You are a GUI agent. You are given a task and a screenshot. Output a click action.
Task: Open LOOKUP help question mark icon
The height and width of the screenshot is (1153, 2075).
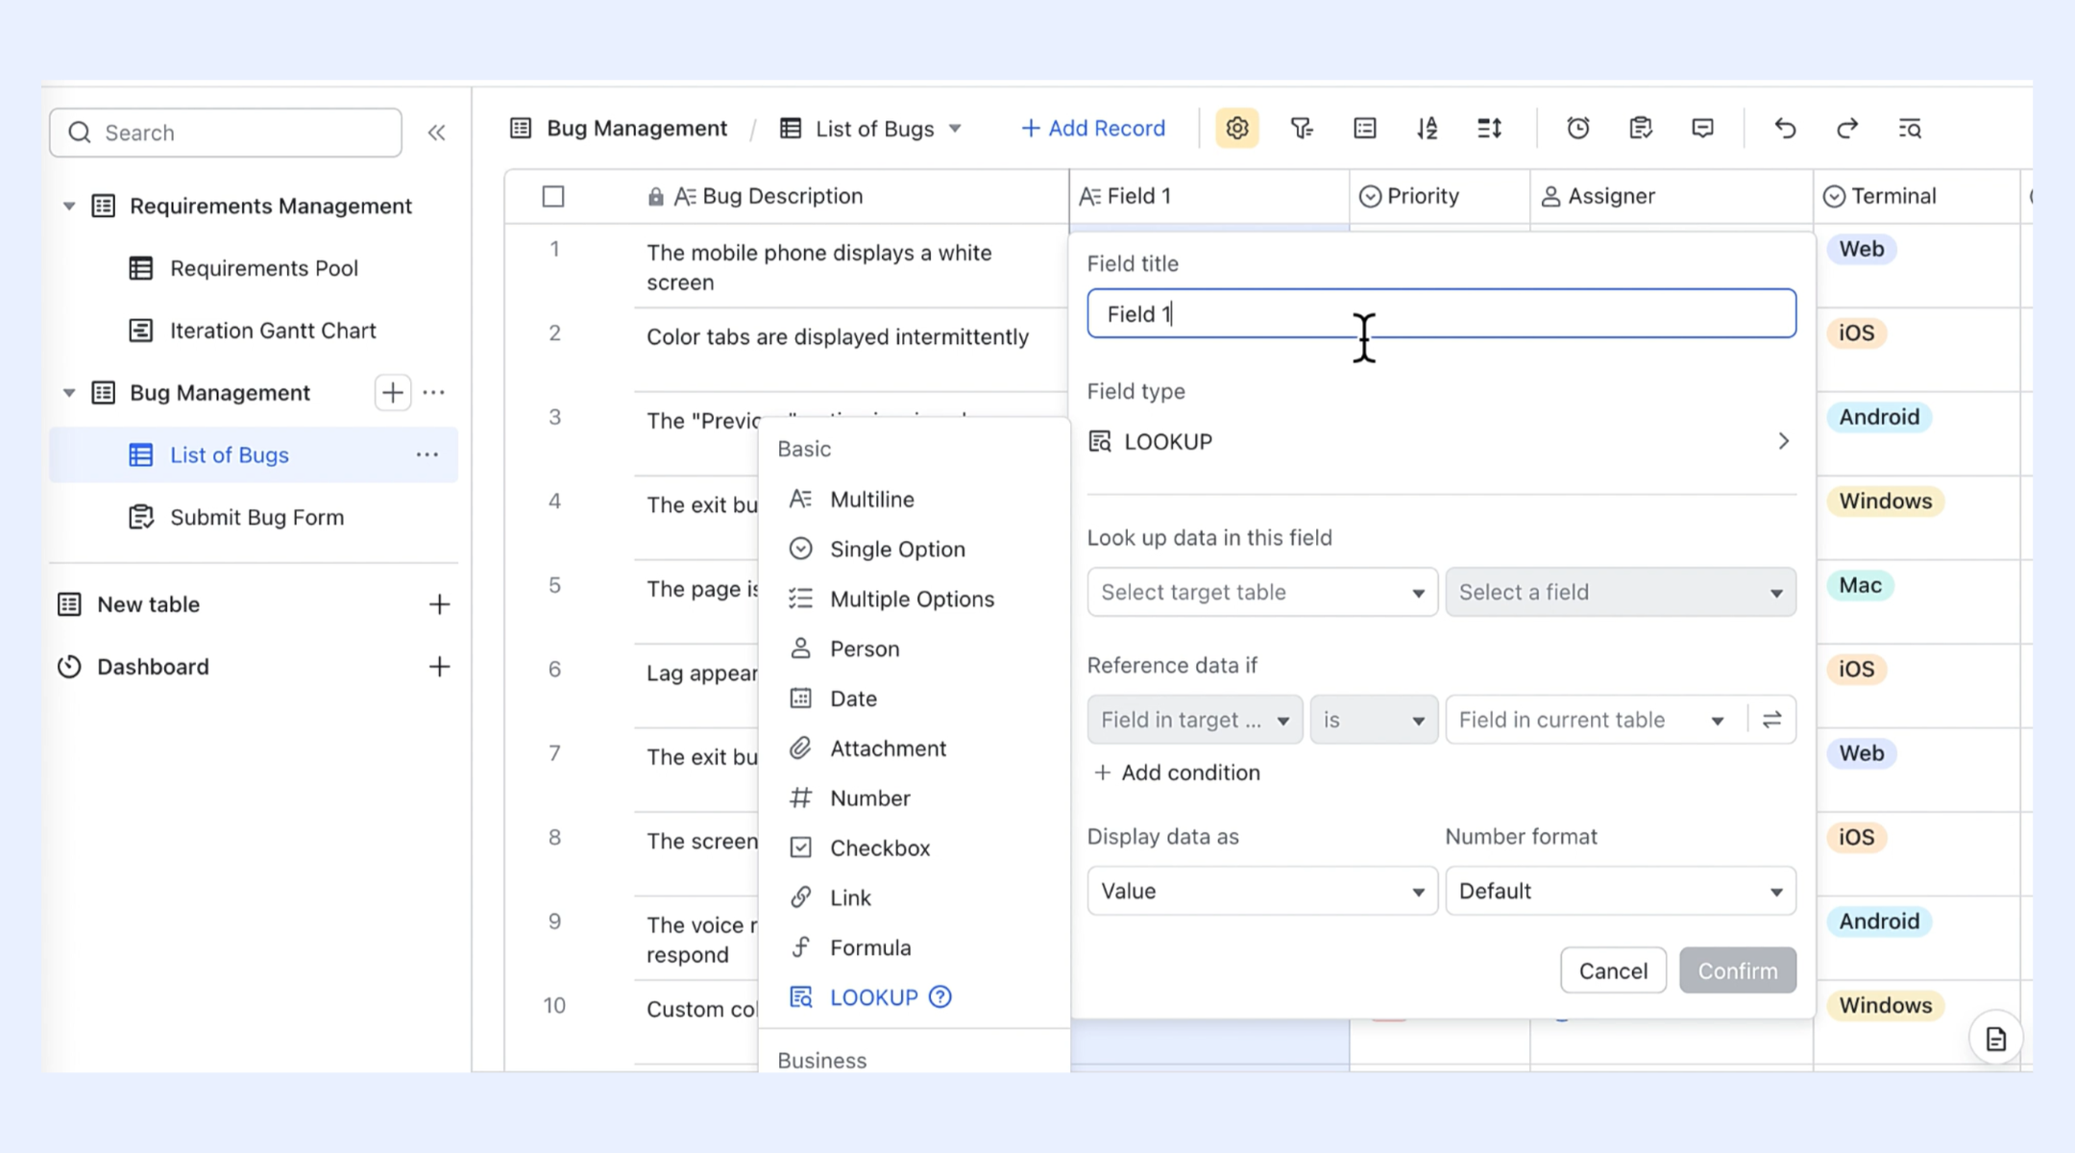[x=940, y=997]
